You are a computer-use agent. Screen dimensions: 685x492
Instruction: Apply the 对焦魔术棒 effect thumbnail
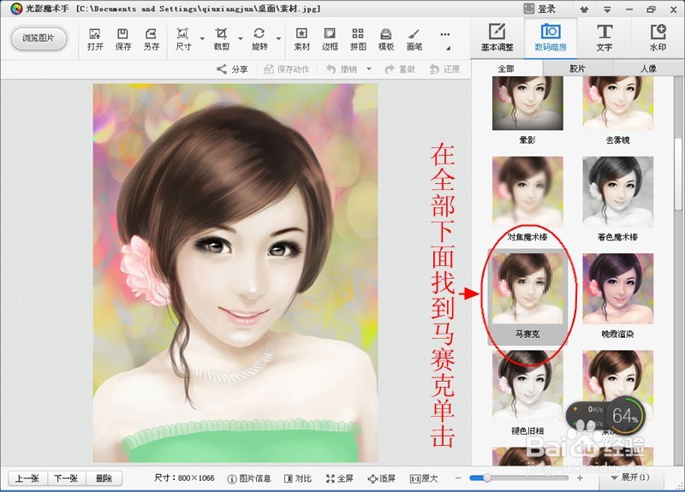coord(527,191)
